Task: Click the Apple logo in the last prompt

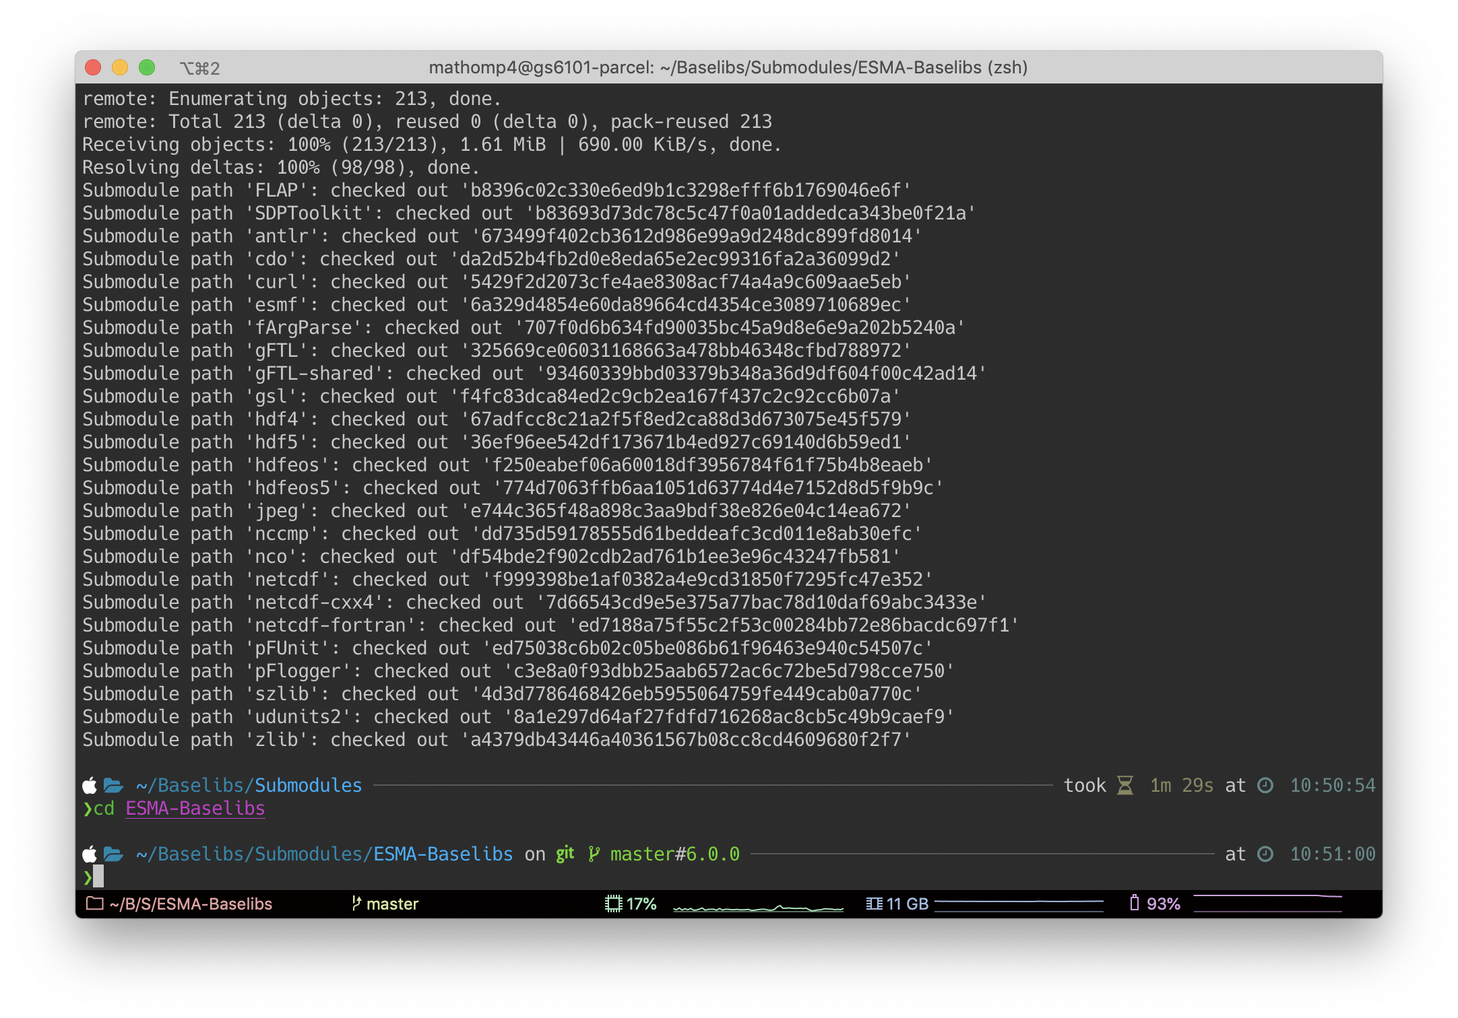Action: coord(90,854)
